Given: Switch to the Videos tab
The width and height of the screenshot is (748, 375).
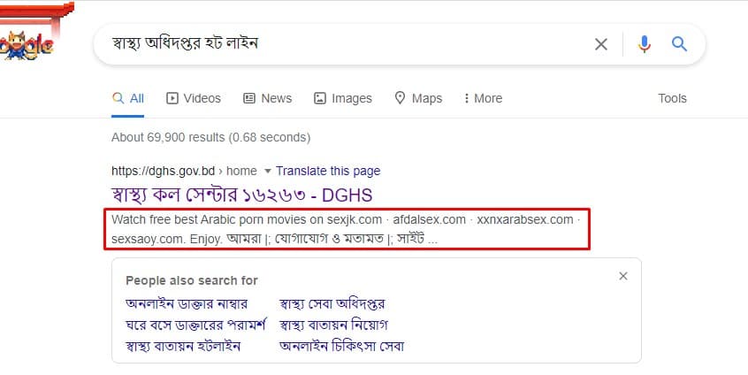Looking at the screenshot, I should 194,98.
